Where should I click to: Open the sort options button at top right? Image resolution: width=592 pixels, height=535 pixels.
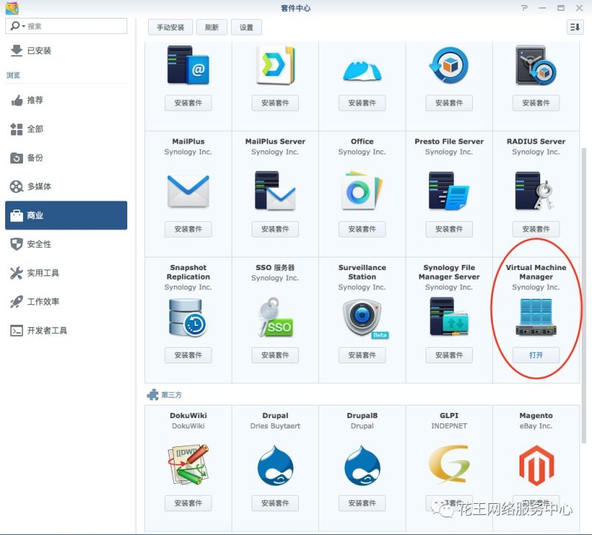tap(574, 27)
